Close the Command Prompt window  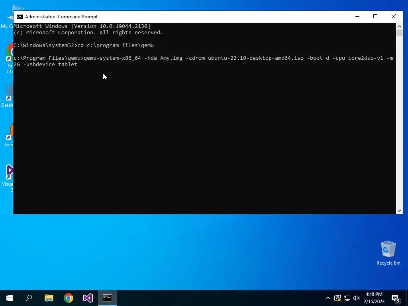[393, 16]
